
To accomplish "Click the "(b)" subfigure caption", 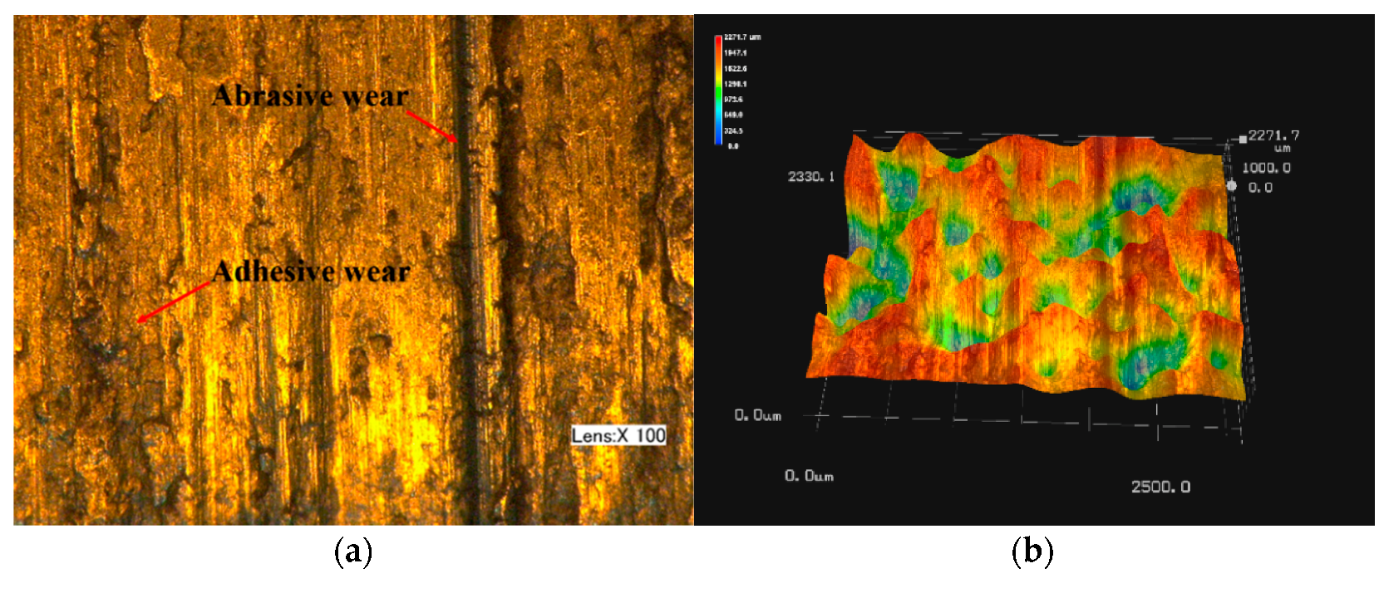I will pyautogui.click(x=1033, y=551).
